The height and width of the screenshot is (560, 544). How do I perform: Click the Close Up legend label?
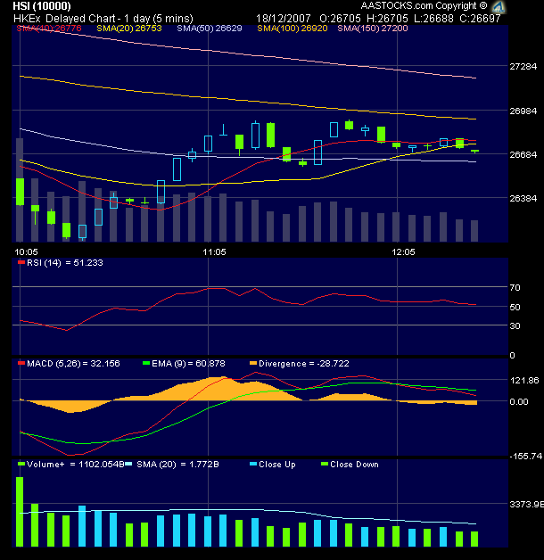point(277,465)
